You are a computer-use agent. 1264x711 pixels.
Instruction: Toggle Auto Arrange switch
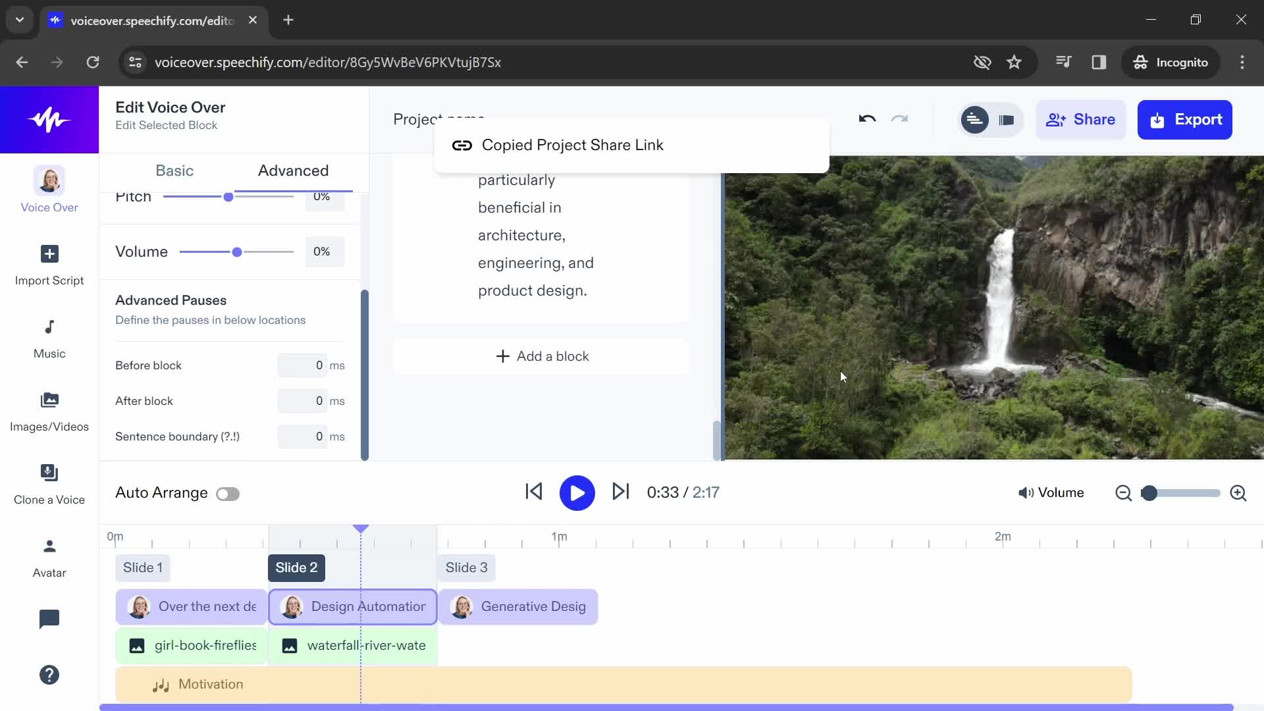click(x=228, y=494)
